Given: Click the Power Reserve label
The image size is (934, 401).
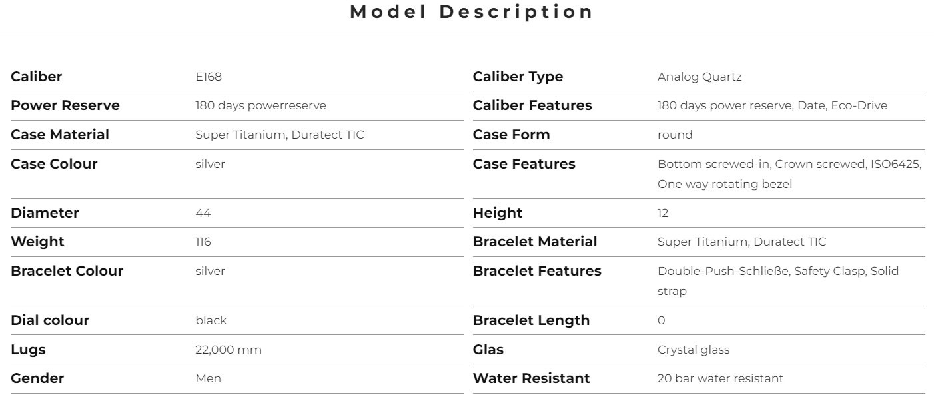Looking at the screenshot, I should tap(65, 105).
